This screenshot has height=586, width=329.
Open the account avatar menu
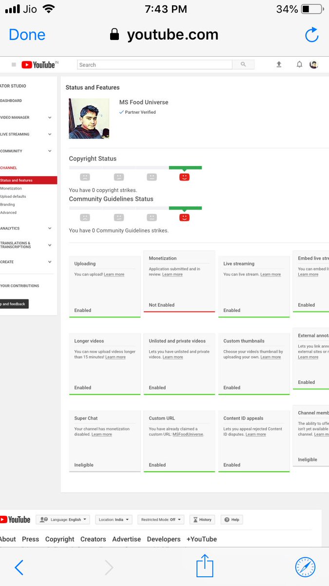[314, 64]
